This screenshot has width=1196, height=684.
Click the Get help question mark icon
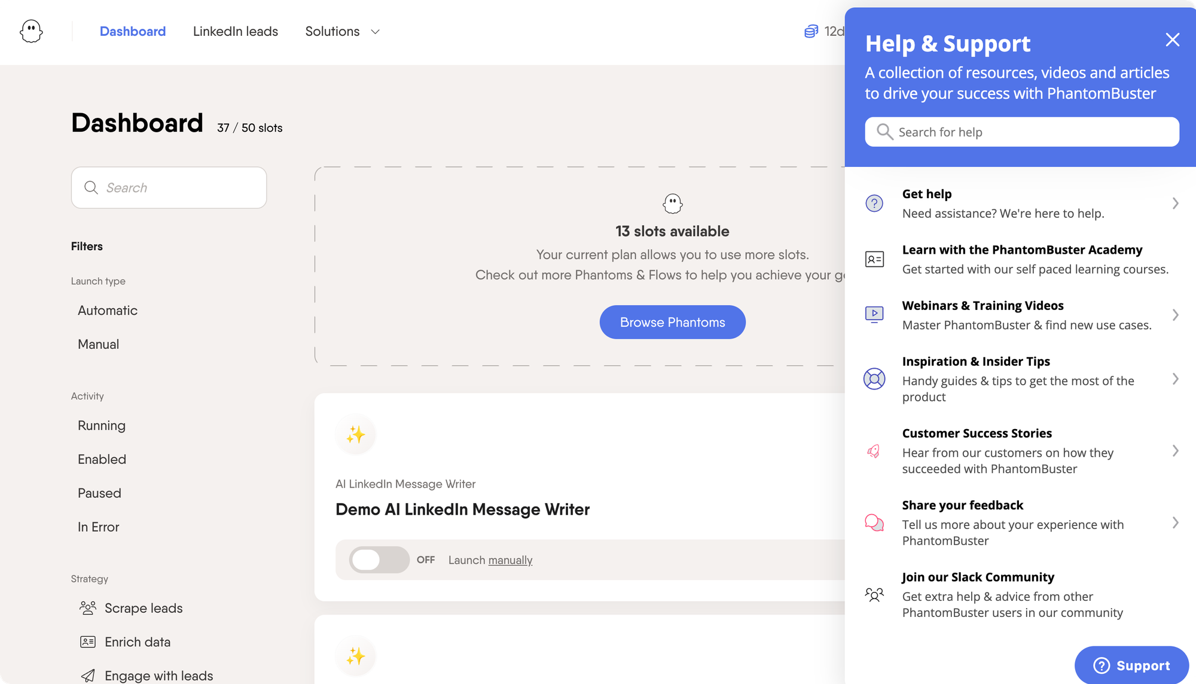(x=874, y=203)
